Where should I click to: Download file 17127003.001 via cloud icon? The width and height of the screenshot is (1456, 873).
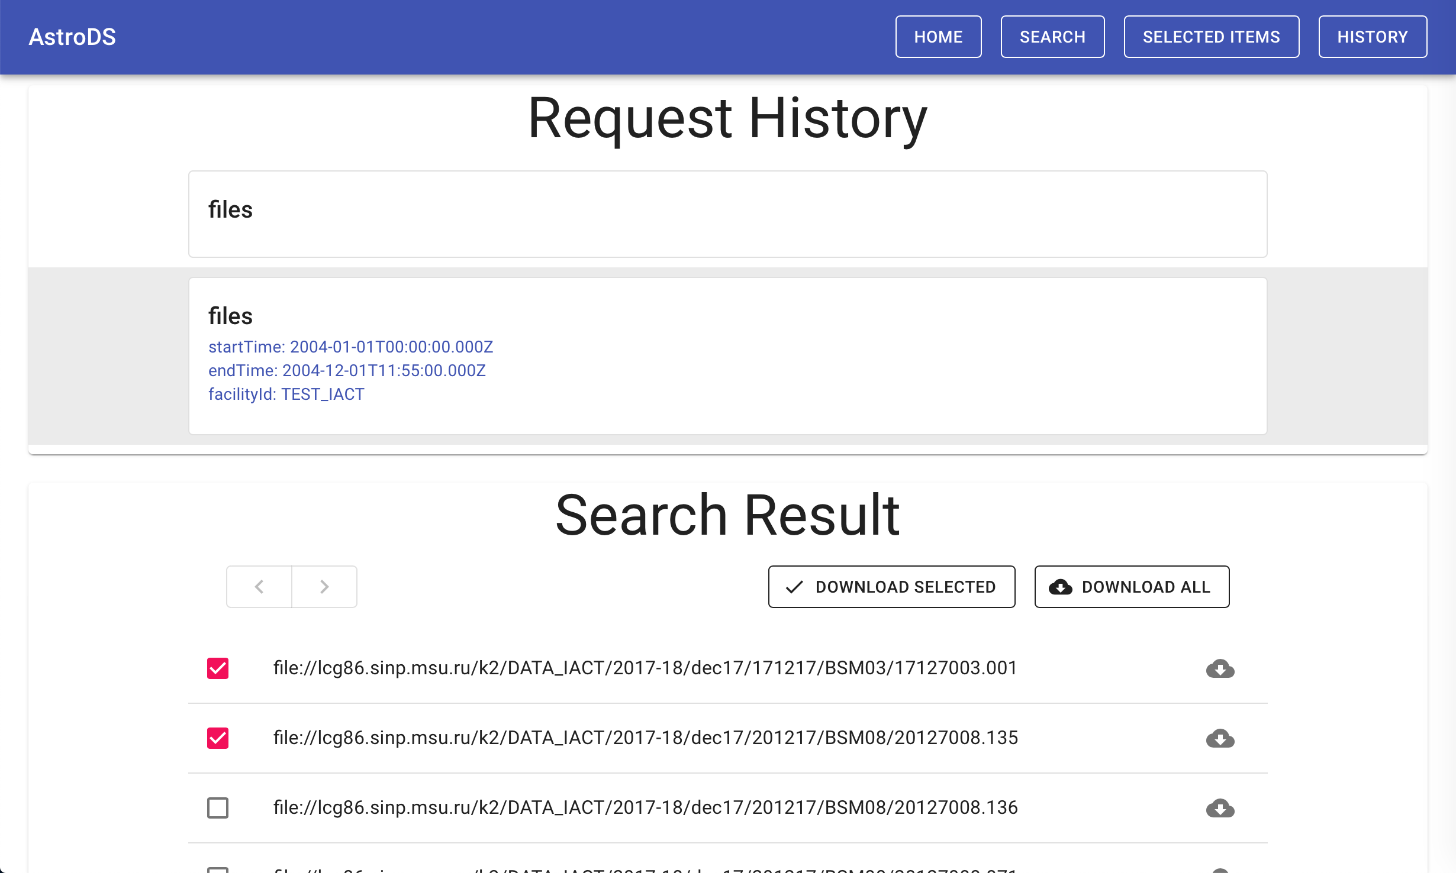point(1220,668)
